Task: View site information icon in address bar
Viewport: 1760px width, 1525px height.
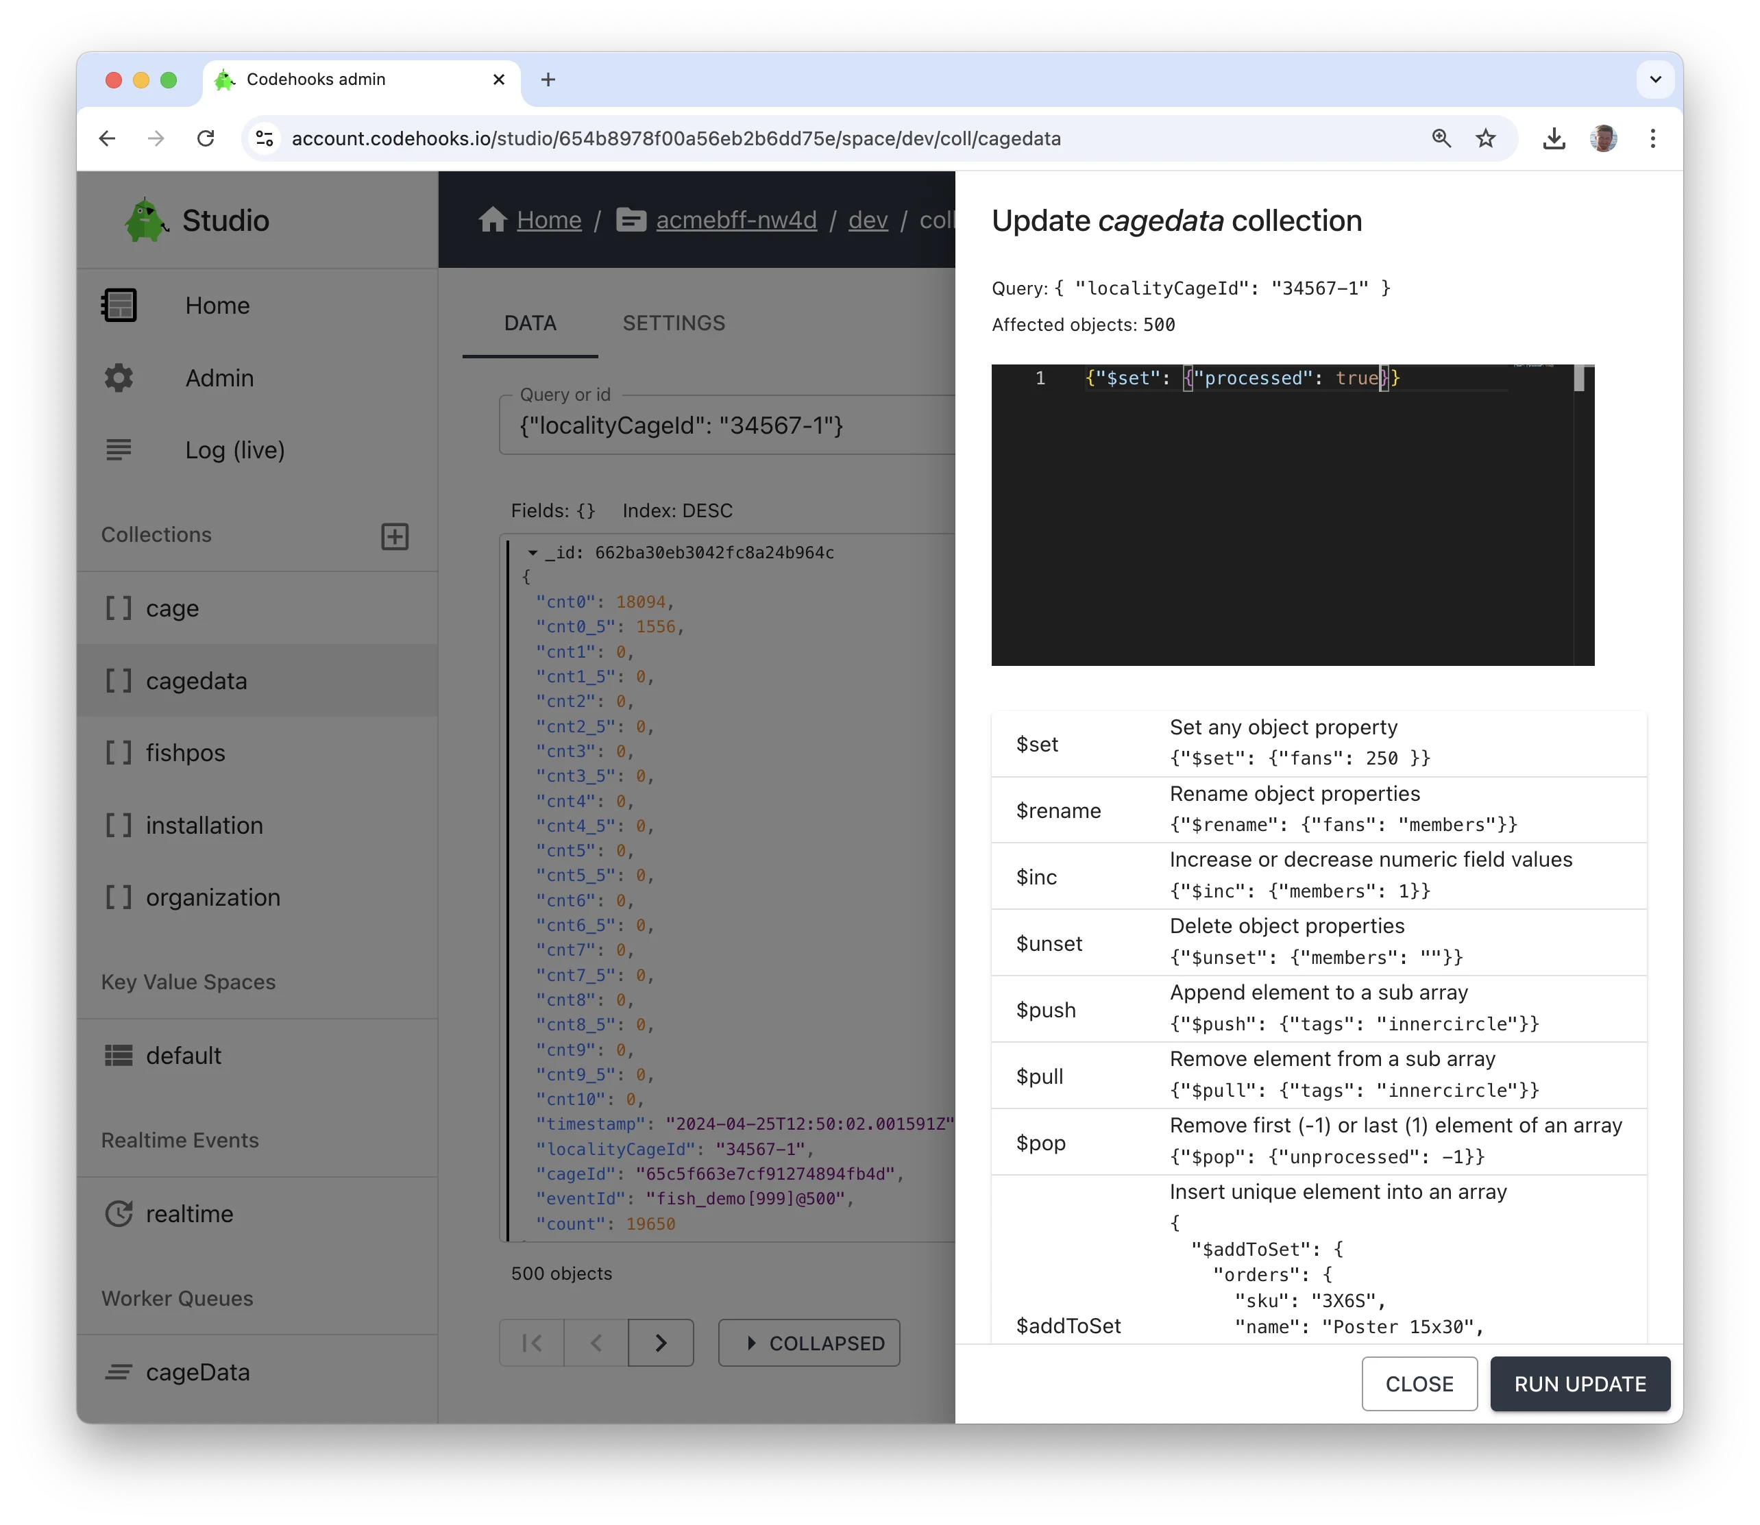Action: [265, 138]
